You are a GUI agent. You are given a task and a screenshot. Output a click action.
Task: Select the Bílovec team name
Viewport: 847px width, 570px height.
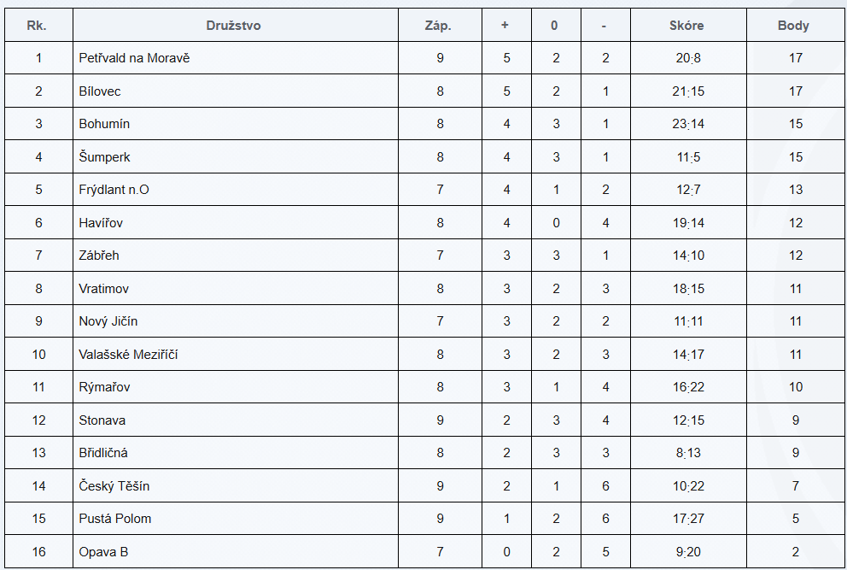(100, 91)
